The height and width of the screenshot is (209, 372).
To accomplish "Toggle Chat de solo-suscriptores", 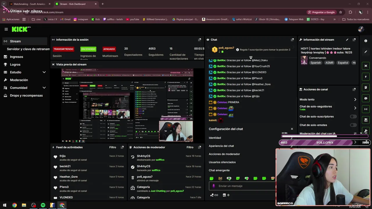I will 353,117.
